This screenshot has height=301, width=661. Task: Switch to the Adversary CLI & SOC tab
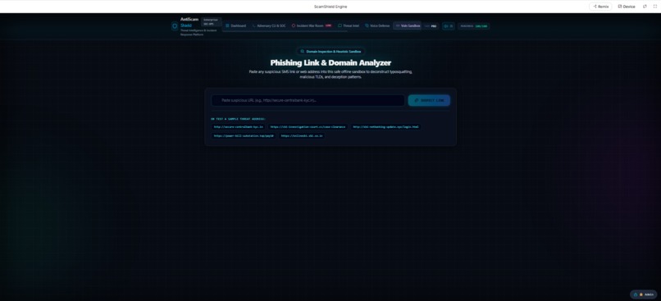269,25
